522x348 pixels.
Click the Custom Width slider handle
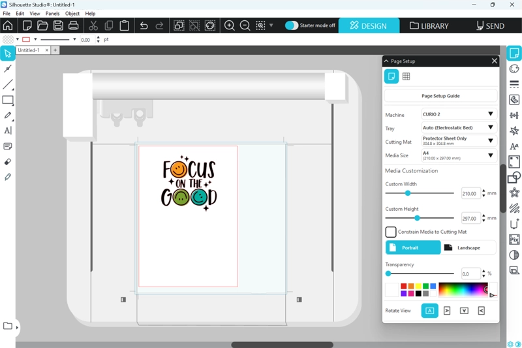(408, 193)
